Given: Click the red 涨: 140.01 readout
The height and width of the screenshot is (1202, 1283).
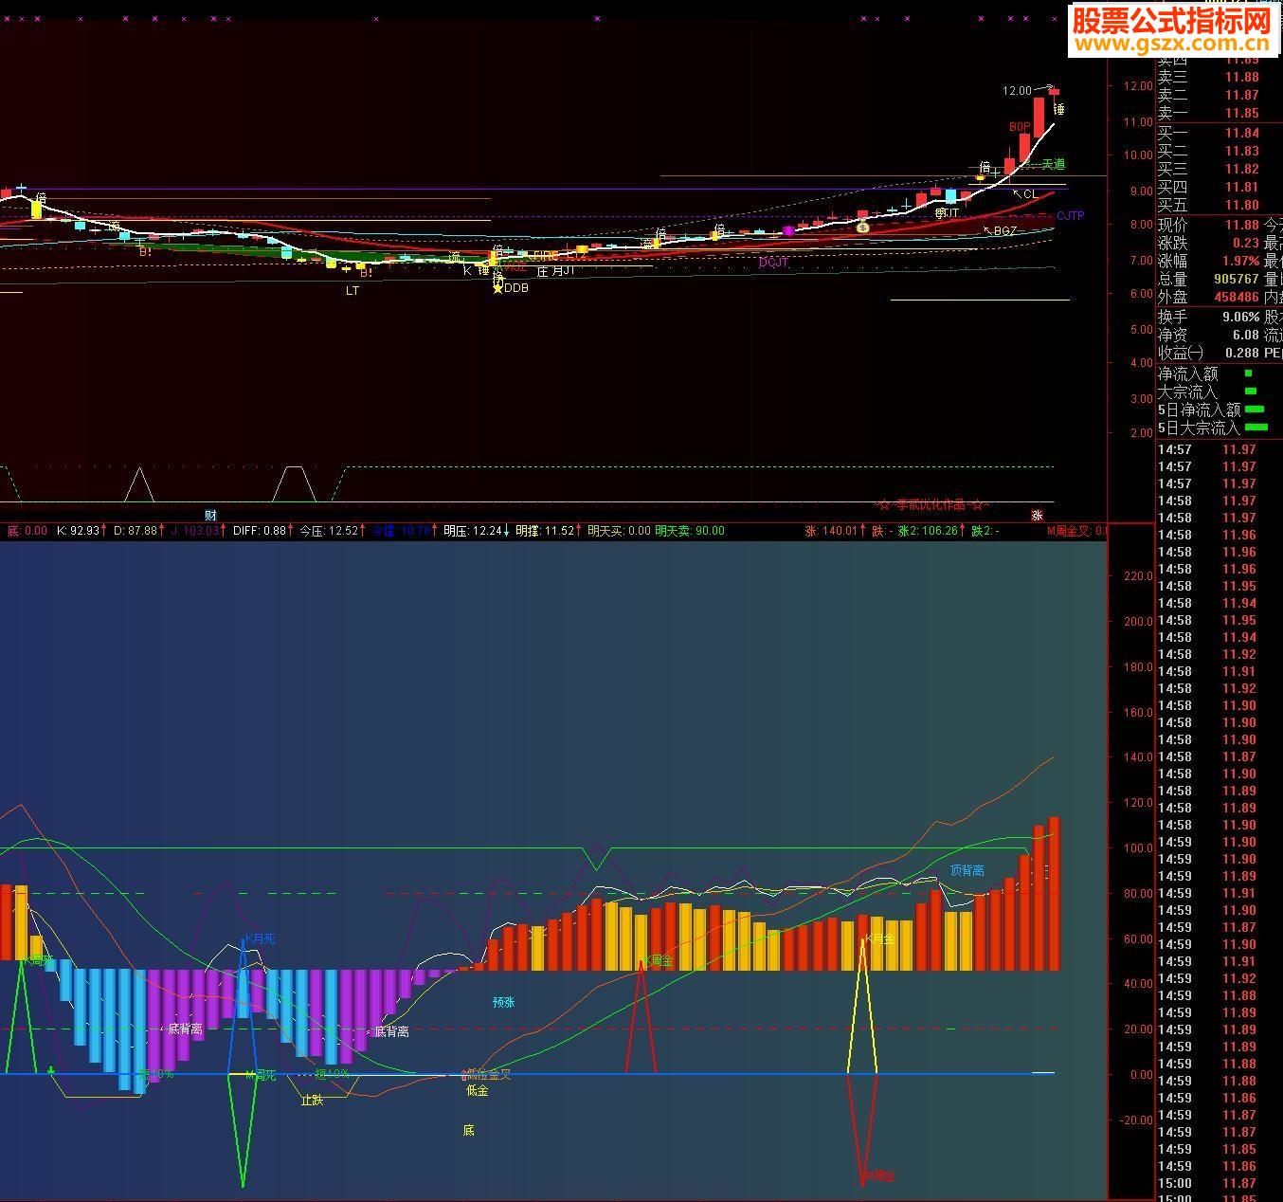Looking at the screenshot, I should point(835,531).
